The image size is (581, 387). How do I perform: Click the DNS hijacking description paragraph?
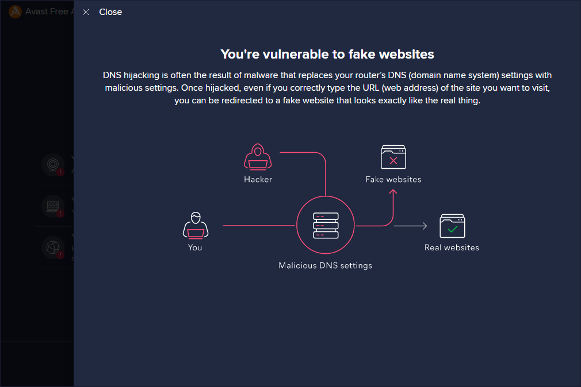(327, 88)
